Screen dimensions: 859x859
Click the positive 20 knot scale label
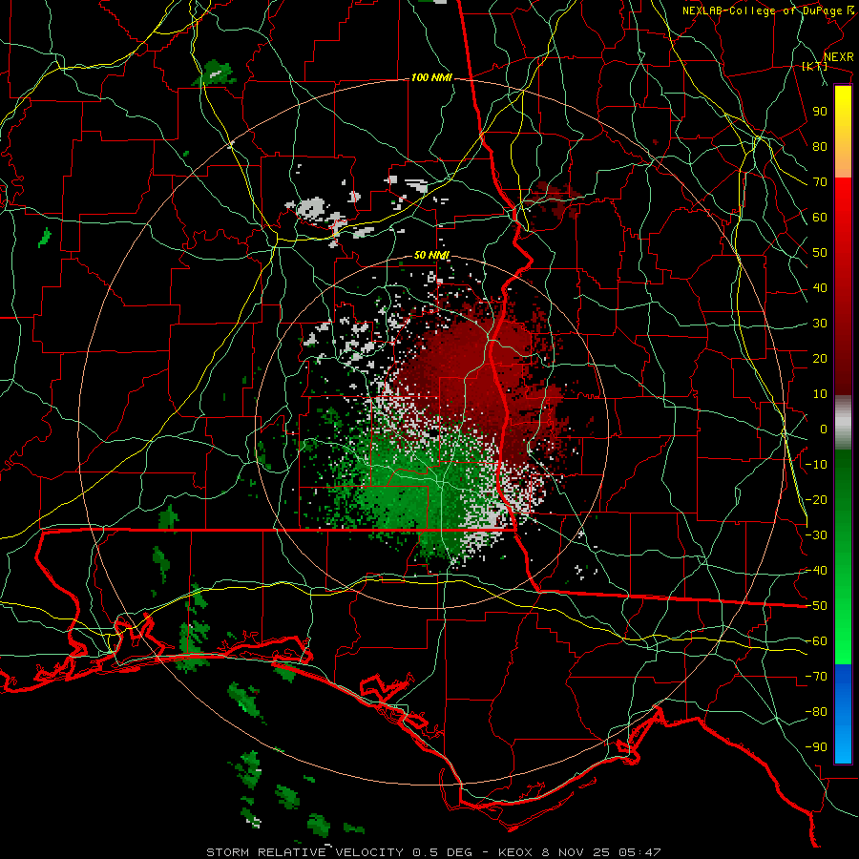(x=820, y=358)
